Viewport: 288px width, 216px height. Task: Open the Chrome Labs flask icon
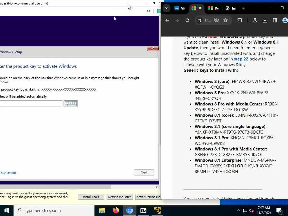tap(255, 20)
